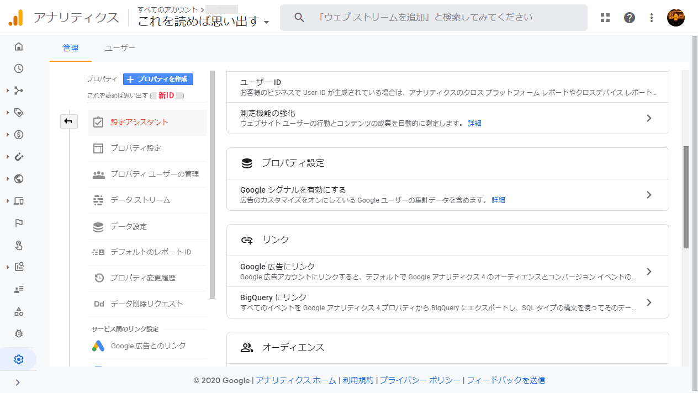Open the Conversions flag icon in sidebar
The height and width of the screenshot is (393, 698).
coord(19,223)
